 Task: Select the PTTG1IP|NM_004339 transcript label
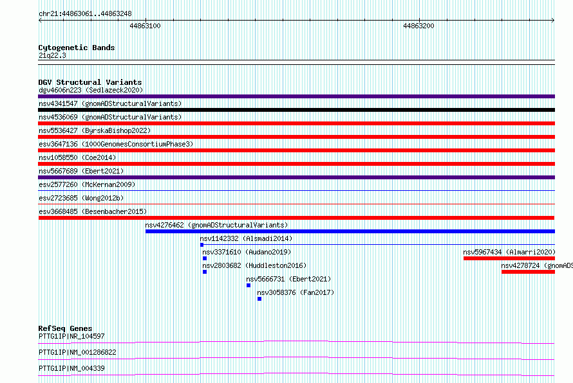coord(71,368)
